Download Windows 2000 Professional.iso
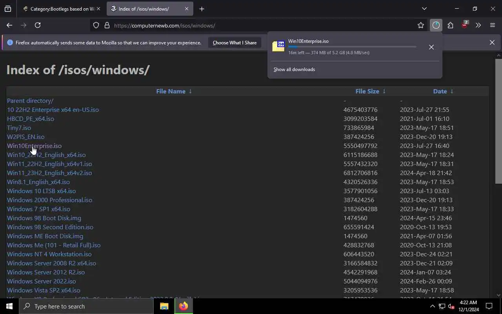Image resolution: width=502 pixels, height=314 pixels. pyautogui.click(x=49, y=200)
